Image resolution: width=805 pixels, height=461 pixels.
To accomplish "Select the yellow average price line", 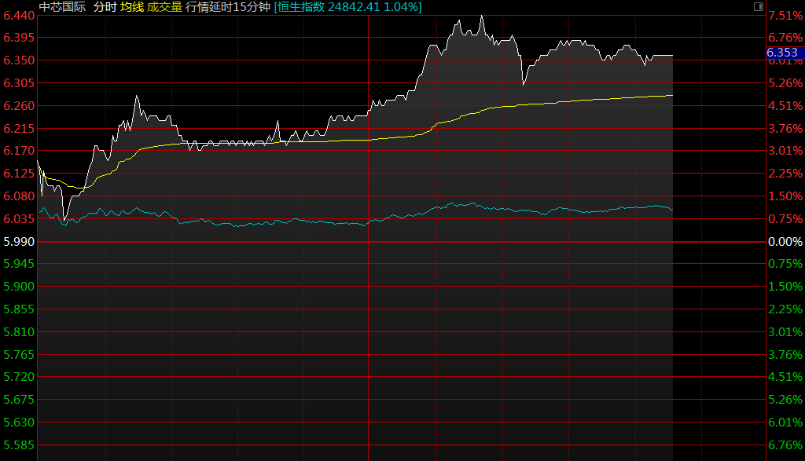I will tap(550, 101).
